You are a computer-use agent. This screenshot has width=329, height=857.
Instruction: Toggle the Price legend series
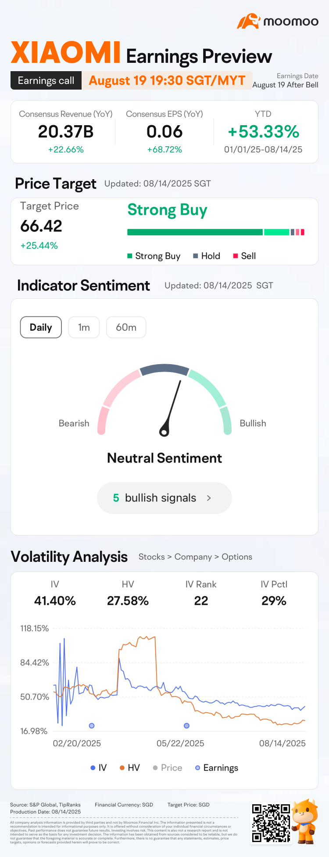(x=167, y=768)
